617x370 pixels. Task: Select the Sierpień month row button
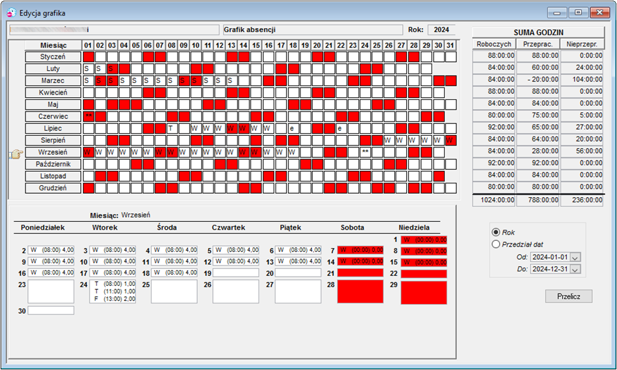53,140
